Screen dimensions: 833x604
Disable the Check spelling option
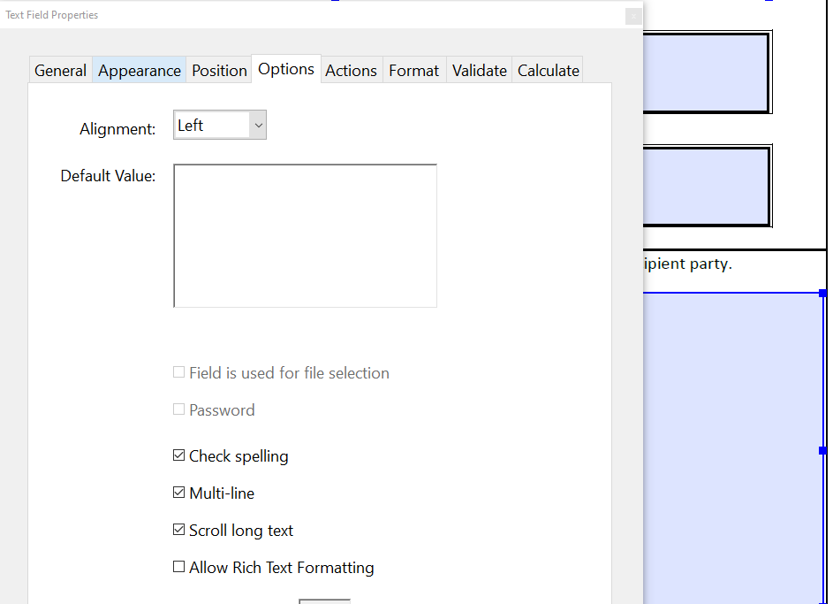point(178,455)
